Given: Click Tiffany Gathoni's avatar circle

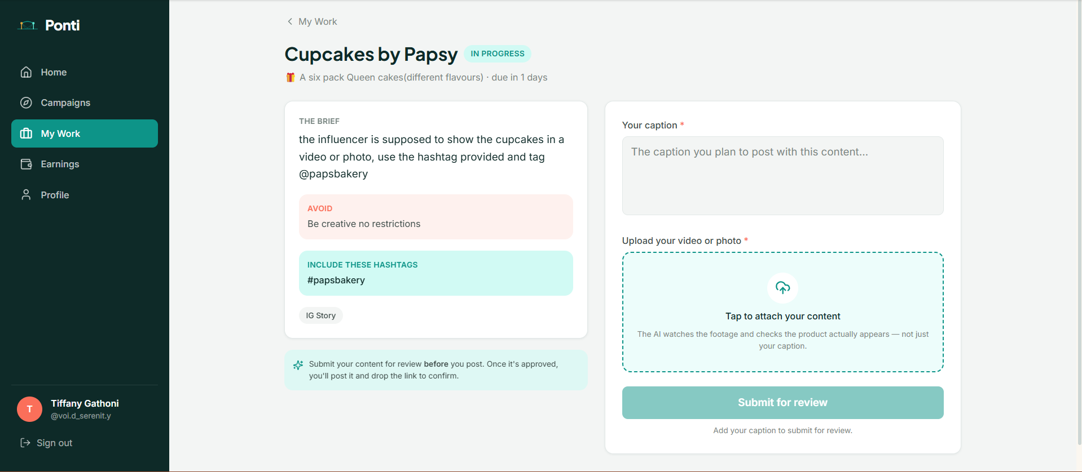Looking at the screenshot, I should [x=29, y=409].
